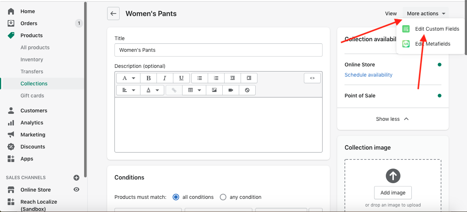Click the 'Women's Pants' page heading
The image size is (467, 212).
point(151,14)
